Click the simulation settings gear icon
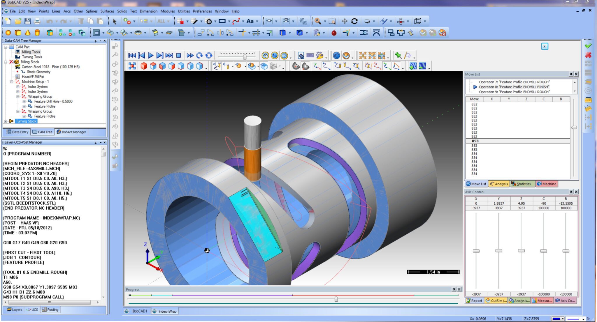Screen dimensions: 597x322 (x=319, y=55)
